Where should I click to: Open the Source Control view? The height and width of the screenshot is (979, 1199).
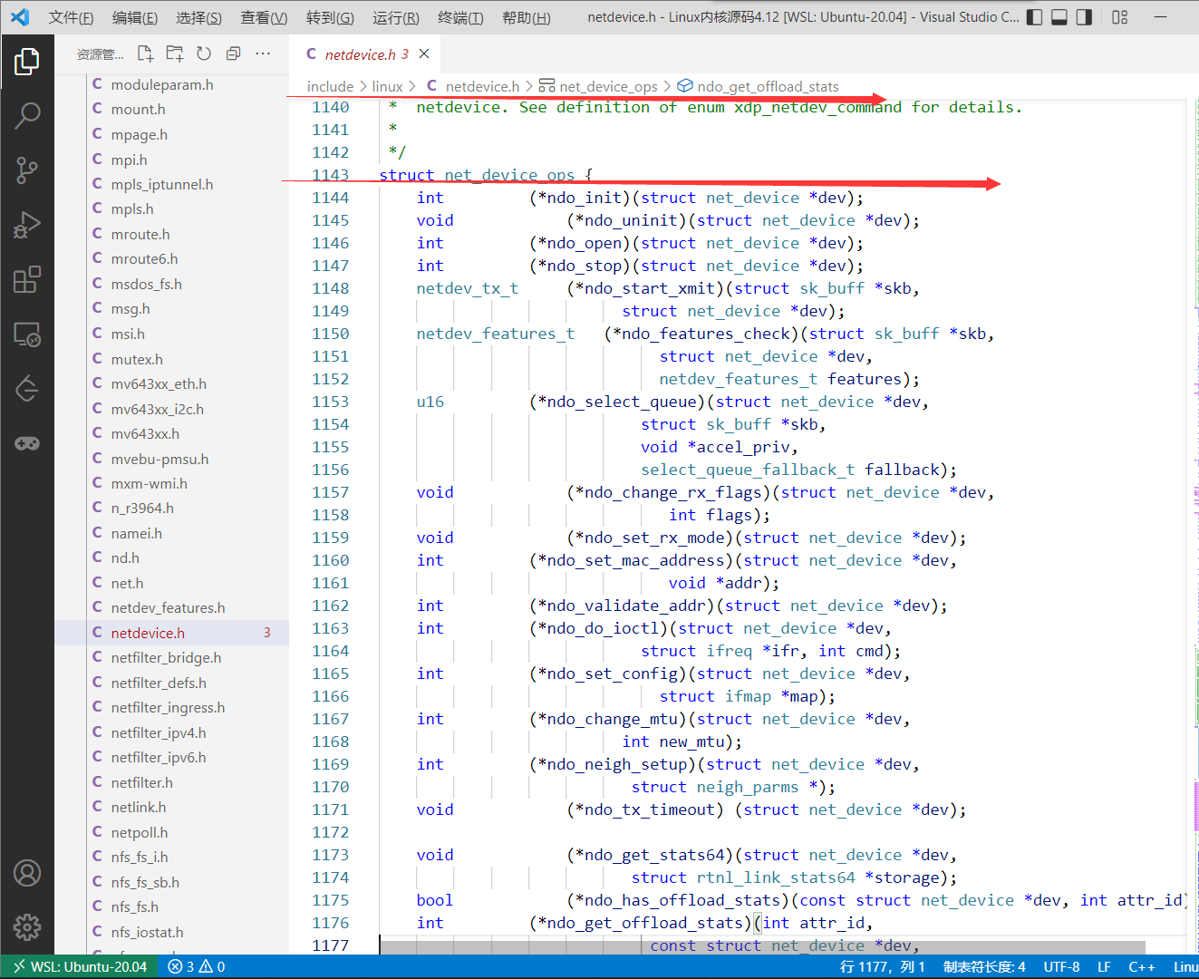click(x=27, y=170)
